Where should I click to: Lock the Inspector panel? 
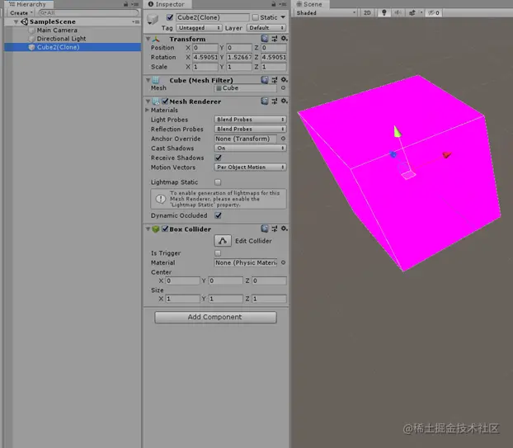[x=274, y=4]
